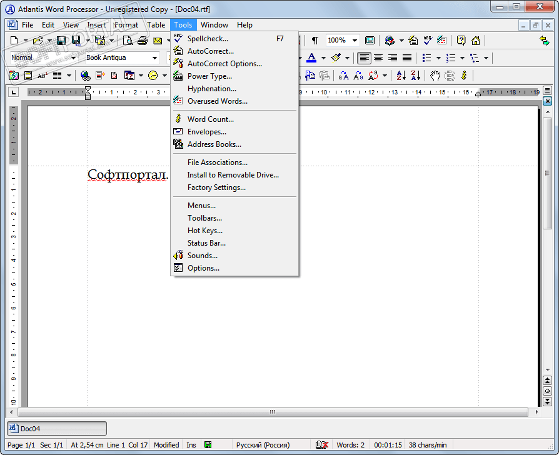The image size is (559, 455).
Task: Create a new document with the blank page icon
Action: tap(14, 41)
